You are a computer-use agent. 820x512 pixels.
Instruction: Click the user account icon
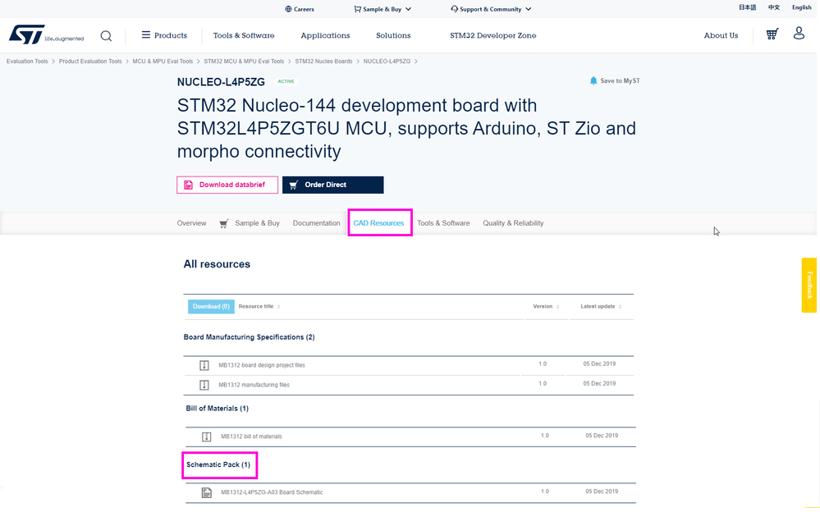point(799,34)
